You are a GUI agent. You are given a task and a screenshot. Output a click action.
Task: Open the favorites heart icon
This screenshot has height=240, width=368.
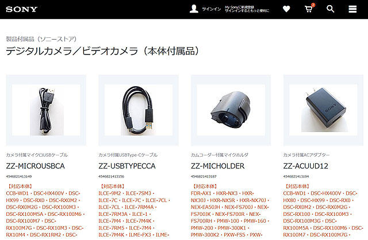tap(286, 9)
